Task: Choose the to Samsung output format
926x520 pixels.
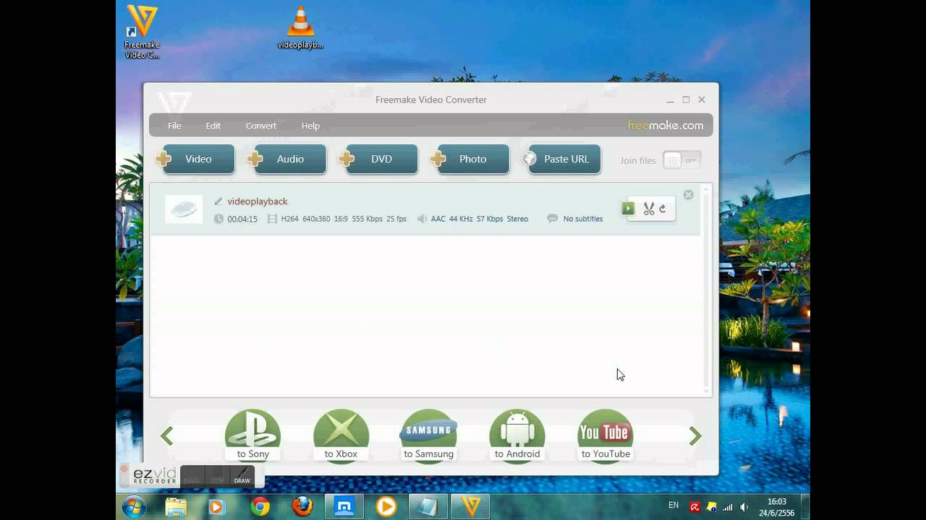Action: (x=428, y=435)
